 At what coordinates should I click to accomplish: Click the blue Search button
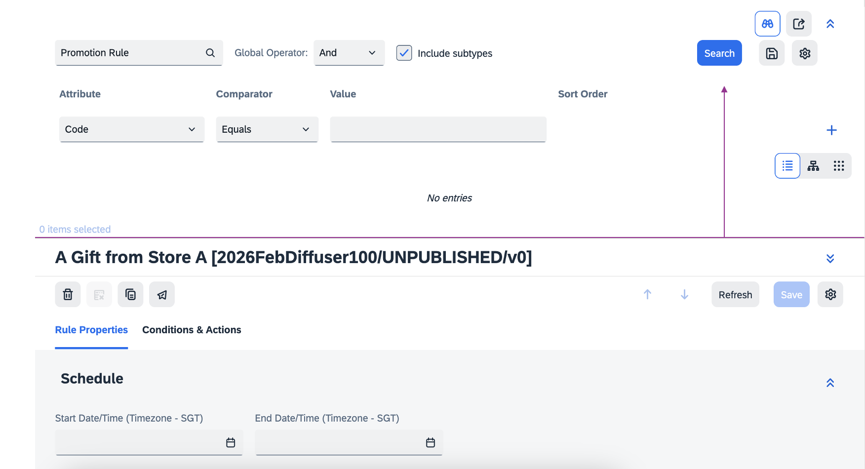coord(719,53)
